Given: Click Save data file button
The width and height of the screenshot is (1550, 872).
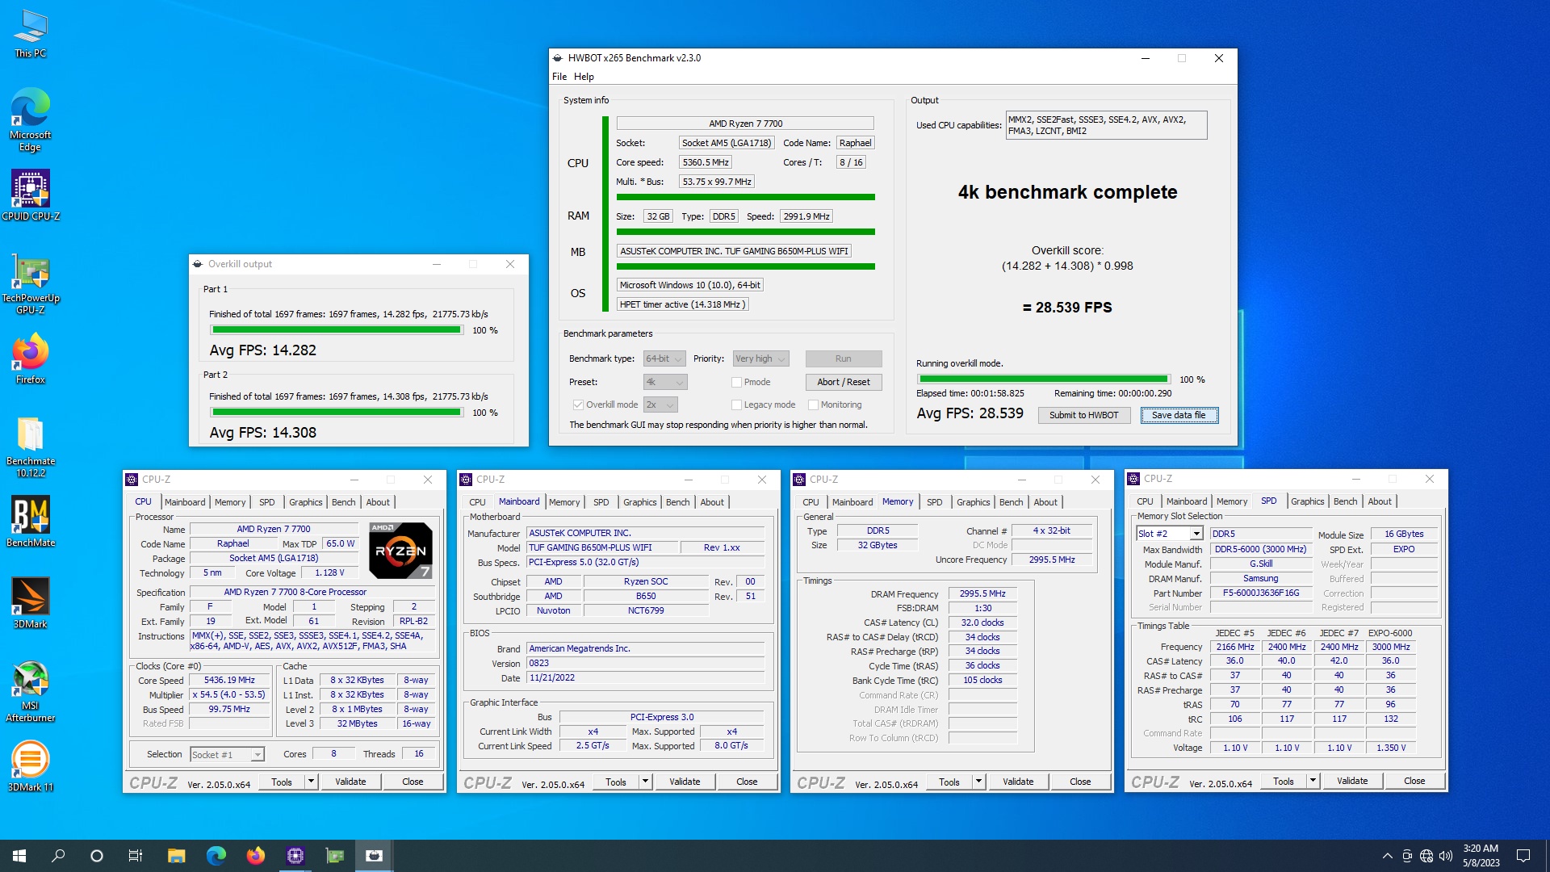Looking at the screenshot, I should click(1179, 415).
